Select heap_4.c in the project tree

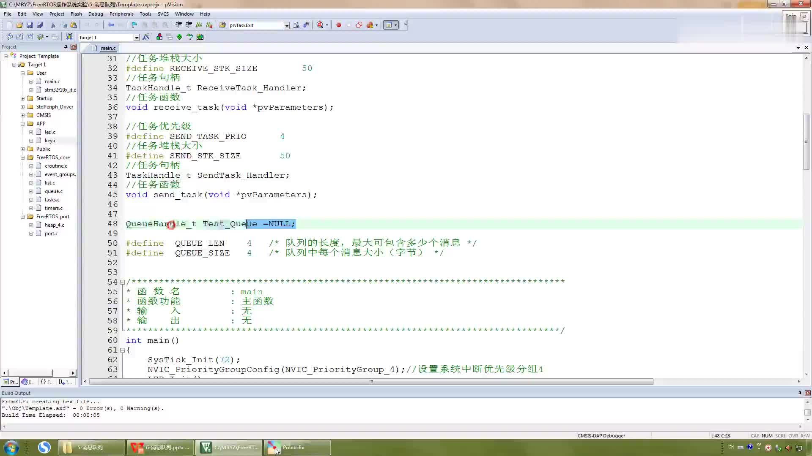55,225
